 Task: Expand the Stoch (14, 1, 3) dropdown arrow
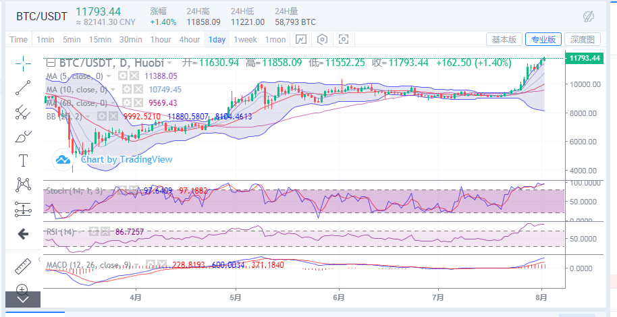pyautogui.click(x=109, y=191)
